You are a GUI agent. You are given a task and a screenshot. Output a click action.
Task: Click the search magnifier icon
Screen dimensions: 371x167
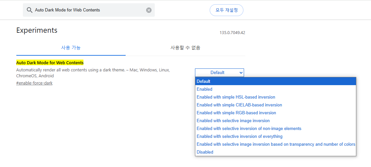tap(29, 10)
